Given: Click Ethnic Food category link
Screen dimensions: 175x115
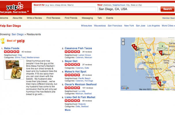Looking at the screenshot, I should pyautogui.click(x=20, y=57).
